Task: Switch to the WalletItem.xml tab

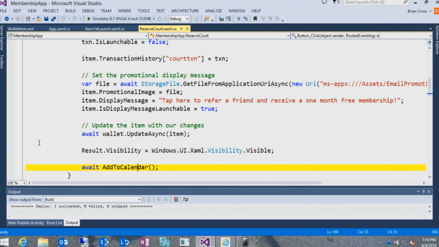Action: tap(21, 29)
